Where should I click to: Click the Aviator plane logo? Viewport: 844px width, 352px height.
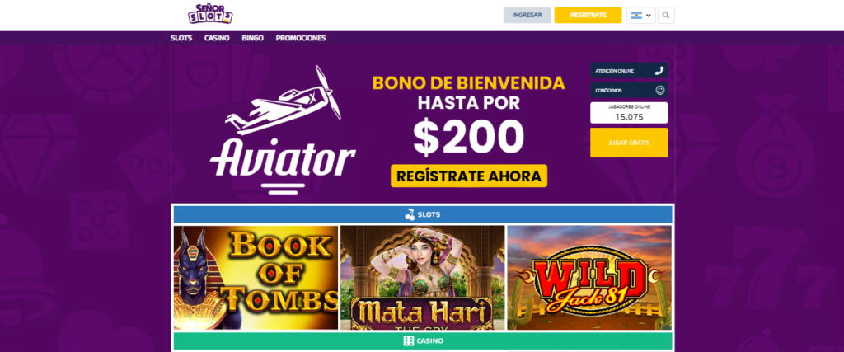[284, 129]
